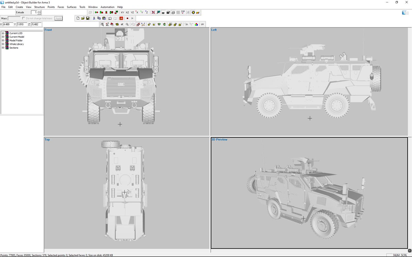Screen dimensions: 412x257
Task: Click the 3D Preview viewport label
Action: (x=219, y=139)
